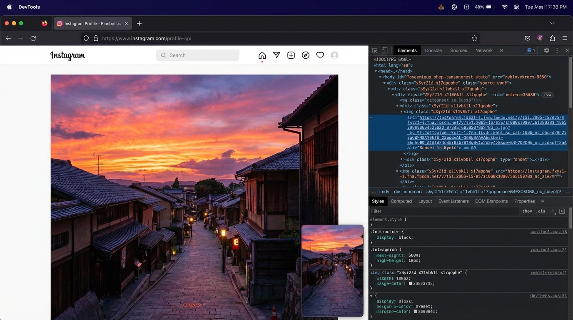Toggle the .cls class editor

tap(541, 211)
